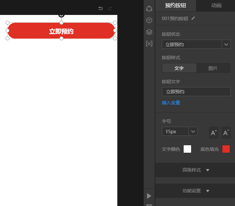Edit name with pencil icon beside 001预约按钮

click(193, 18)
